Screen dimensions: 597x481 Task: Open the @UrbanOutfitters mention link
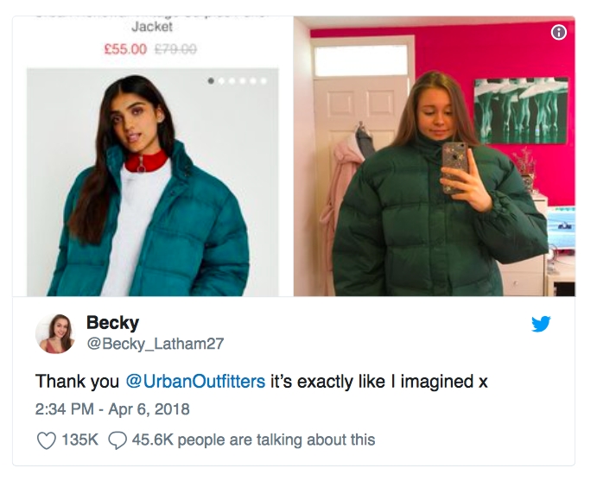[195, 382]
